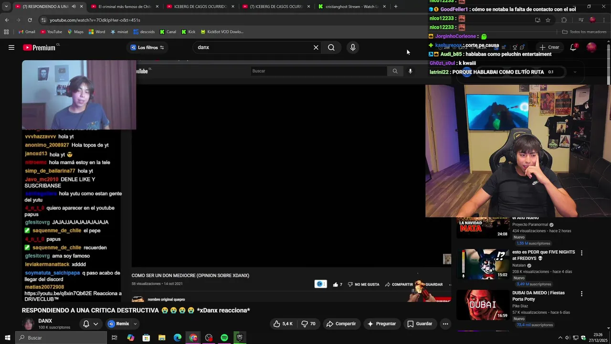The height and width of the screenshot is (344, 611).
Task: Open the YouTube bookmark
Action: coord(51,32)
